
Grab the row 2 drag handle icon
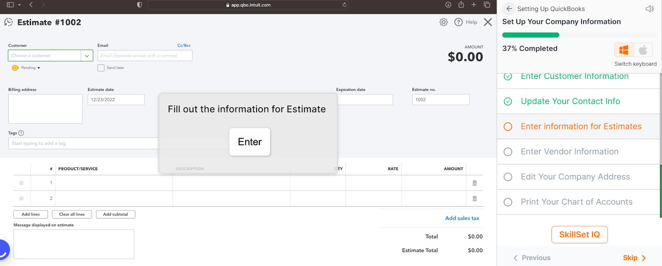click(x=22, y=199)
